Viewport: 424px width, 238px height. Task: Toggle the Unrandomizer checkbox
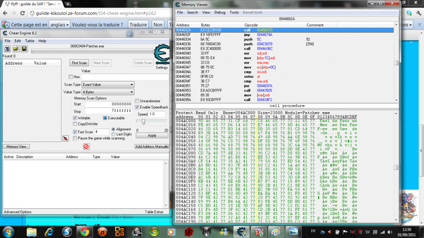(137, 101)
